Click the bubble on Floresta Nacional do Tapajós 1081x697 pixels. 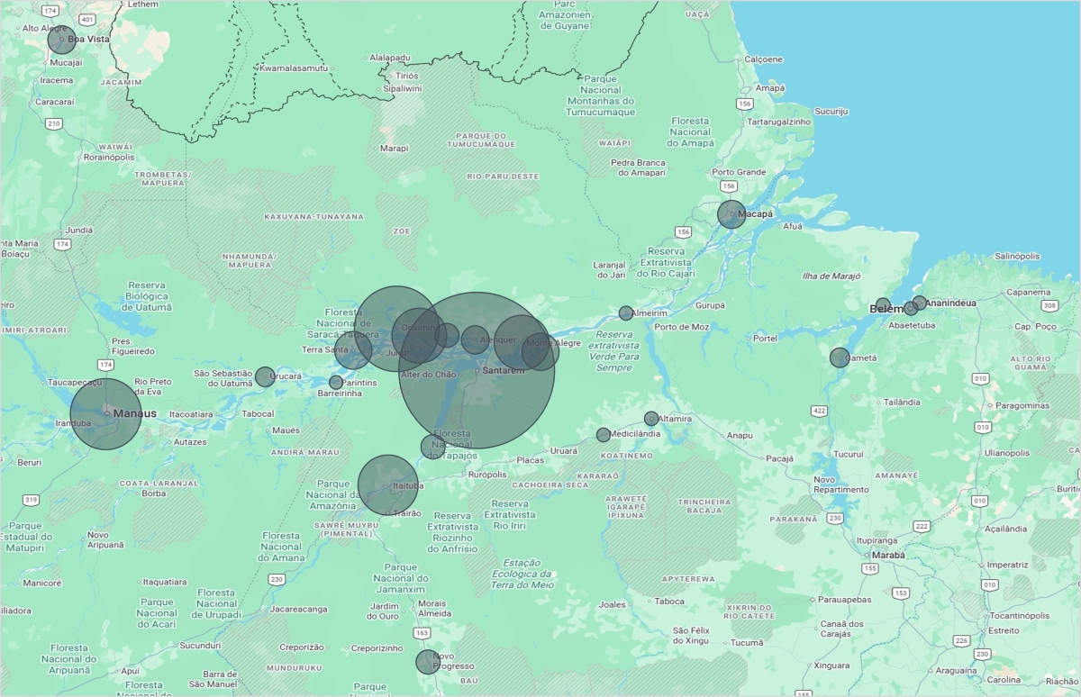[432, 446]
